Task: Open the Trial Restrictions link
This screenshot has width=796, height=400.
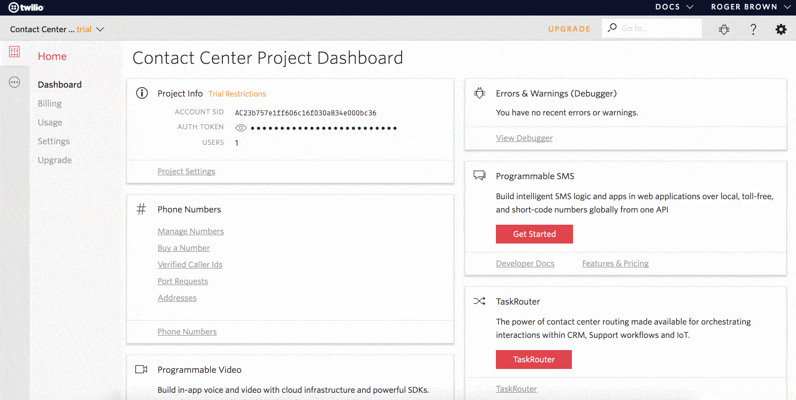Action: point(237,94)
